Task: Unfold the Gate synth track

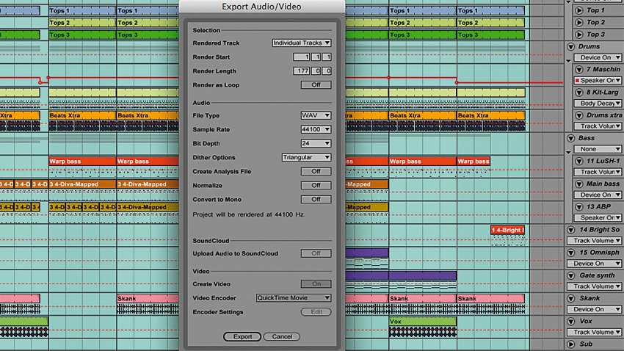Action: pos(570,275)
